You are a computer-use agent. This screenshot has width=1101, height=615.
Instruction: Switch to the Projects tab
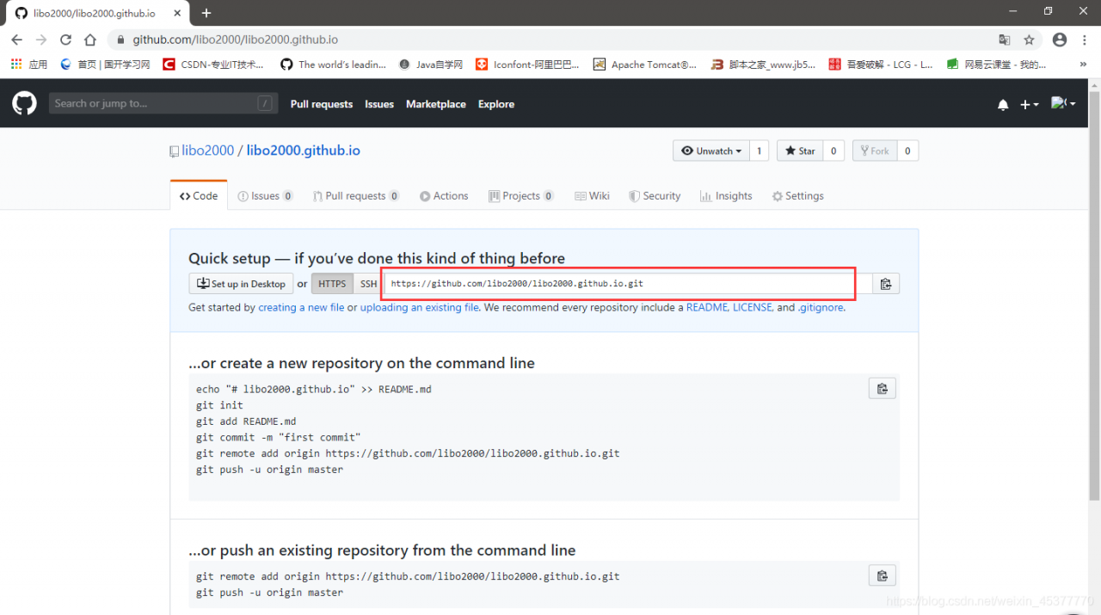(x=521, y=196)
